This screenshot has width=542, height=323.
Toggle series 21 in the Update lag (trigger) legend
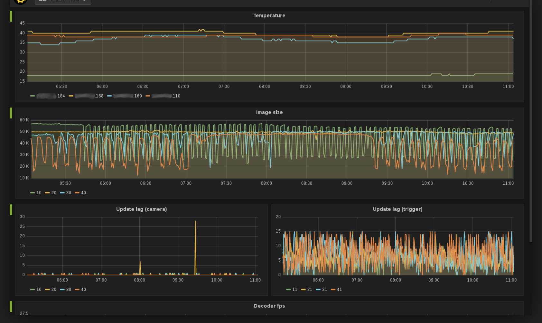coord(307,290)
